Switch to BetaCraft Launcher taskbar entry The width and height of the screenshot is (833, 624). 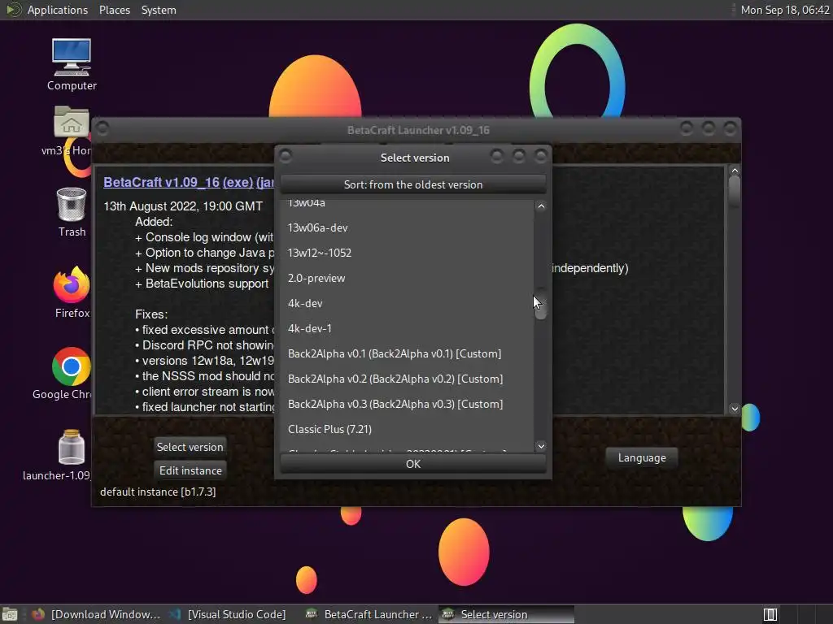click(x=369, y=614)
